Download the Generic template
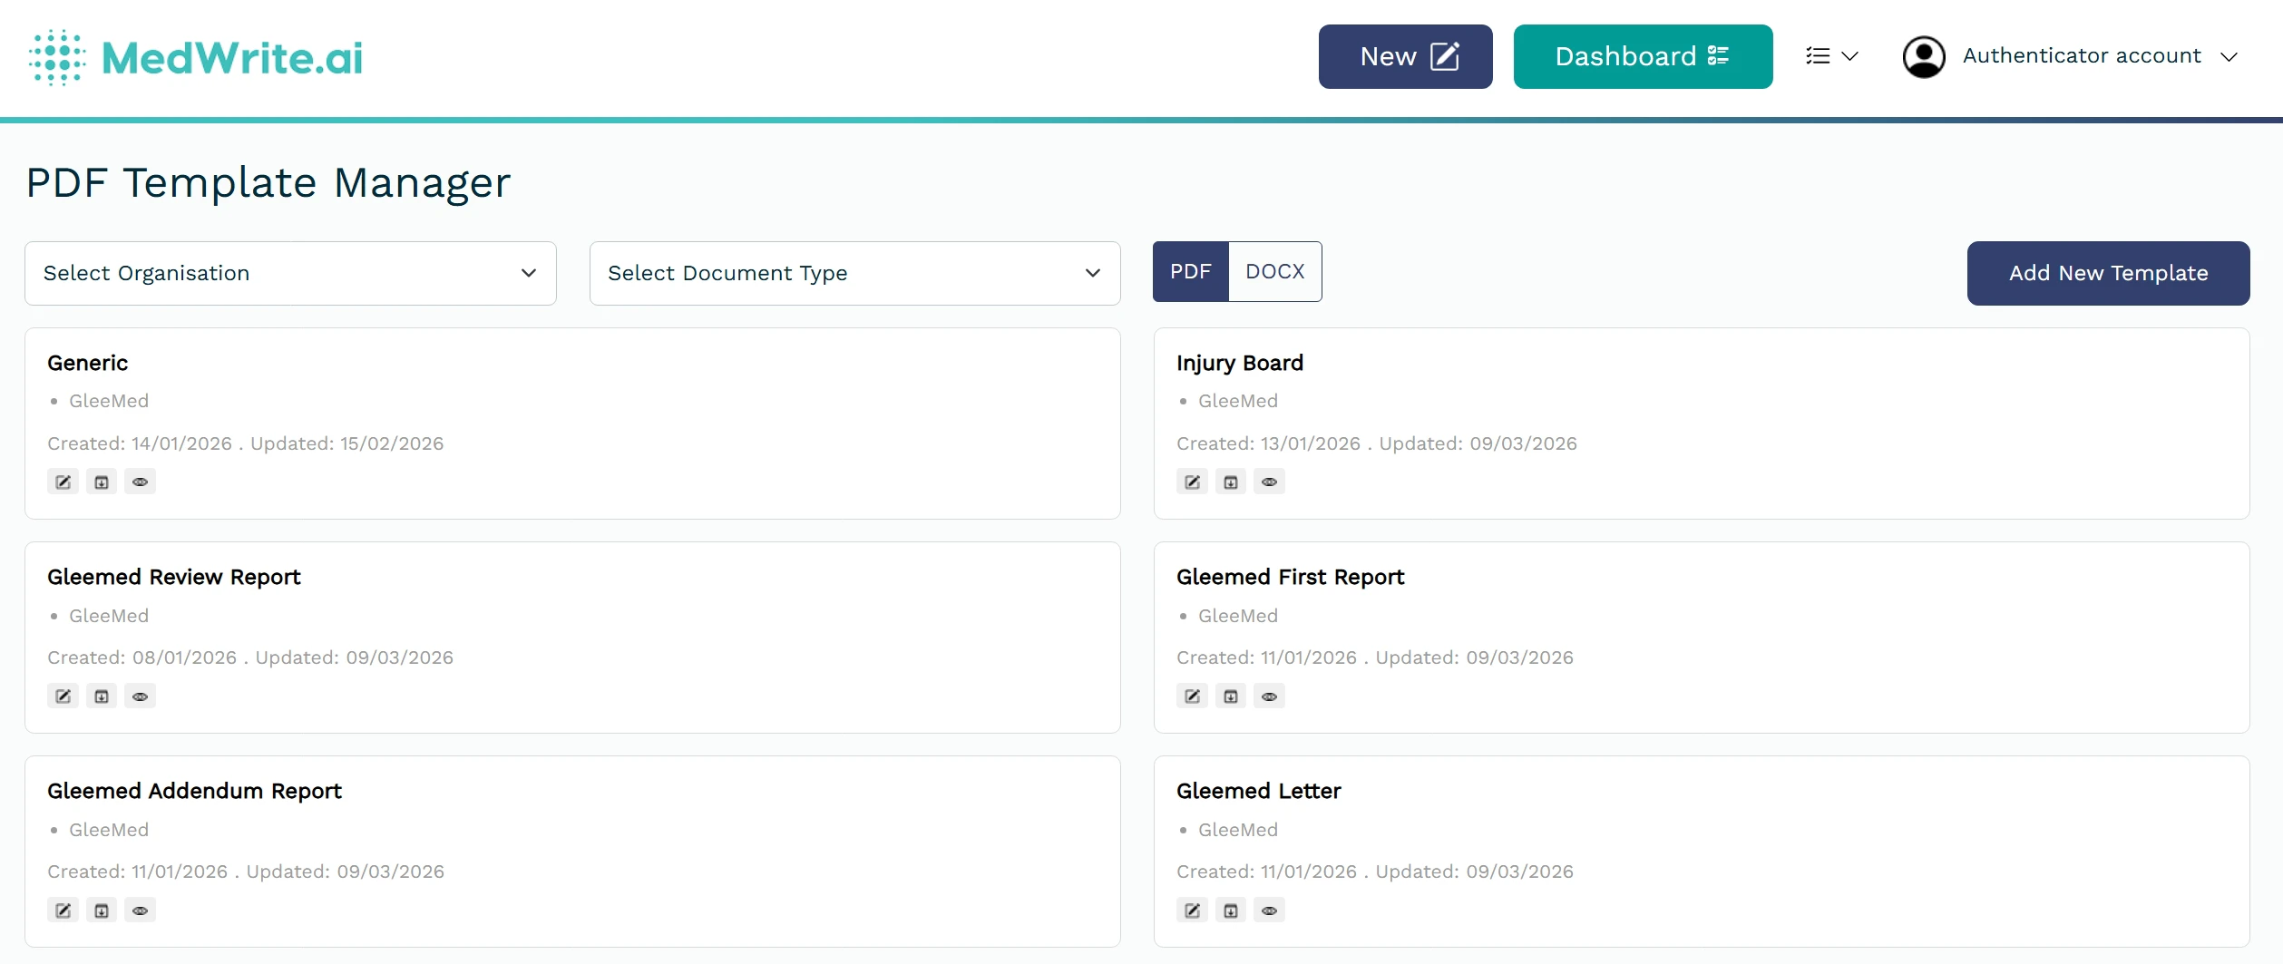 101,482
